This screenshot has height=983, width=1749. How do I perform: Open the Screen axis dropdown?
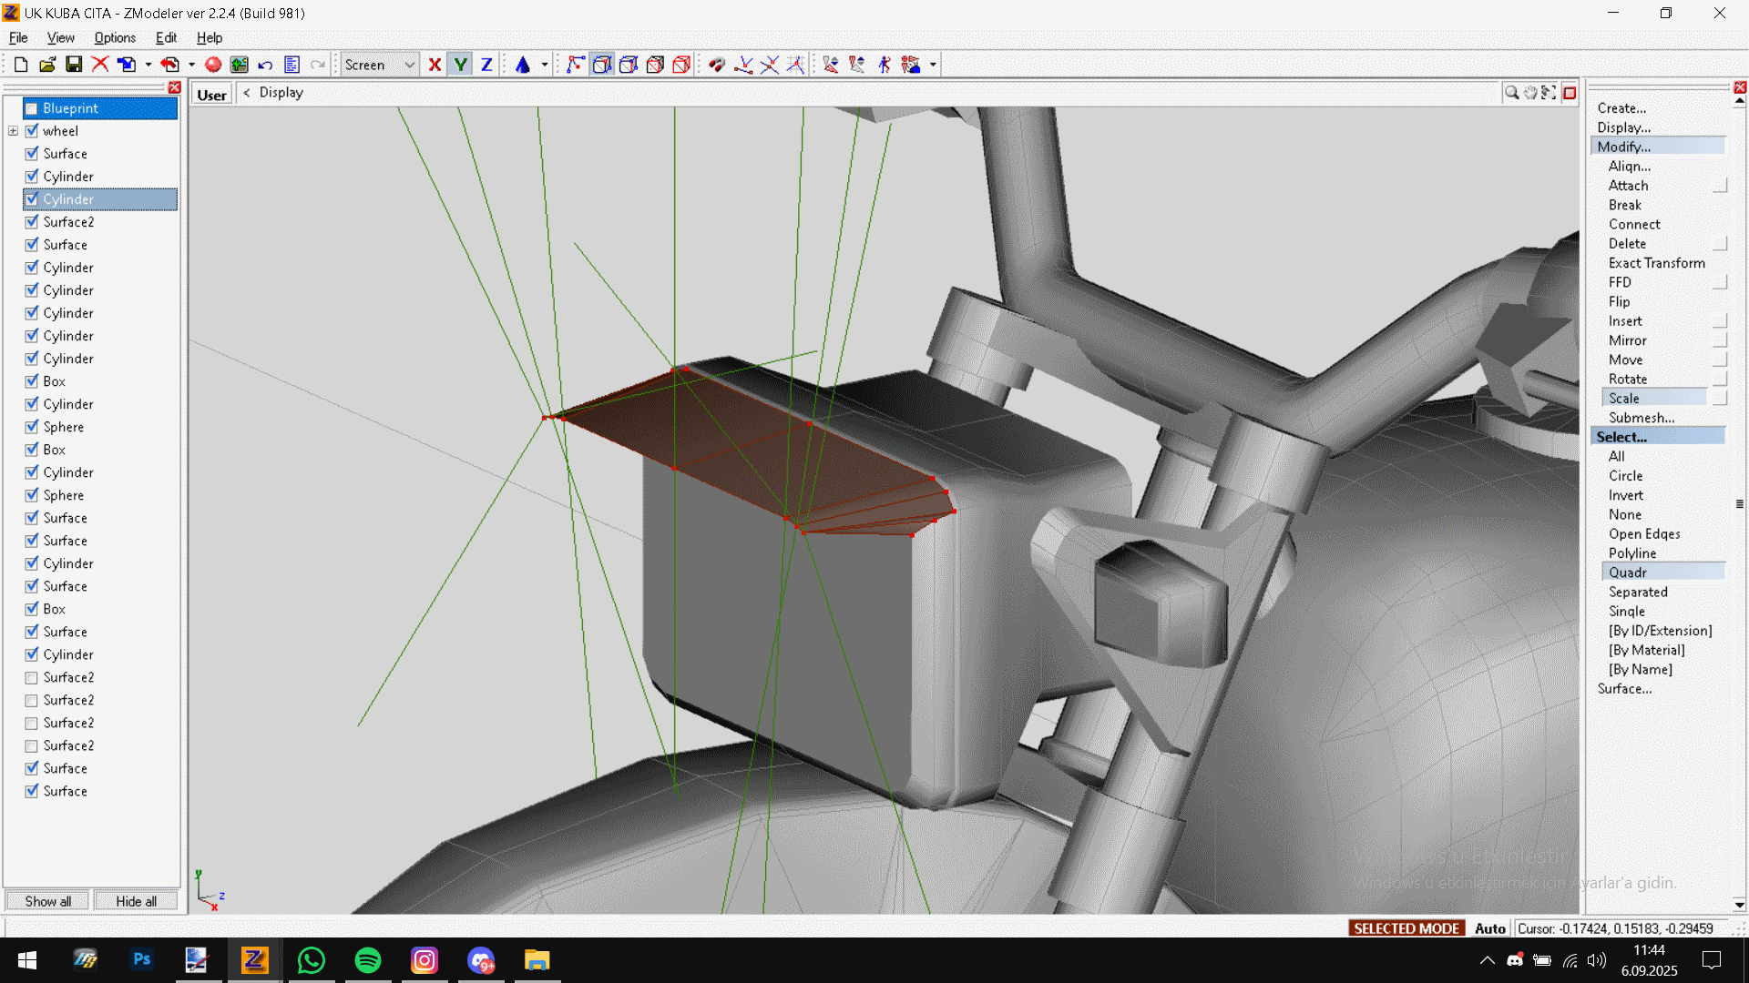tap(410, 65)
